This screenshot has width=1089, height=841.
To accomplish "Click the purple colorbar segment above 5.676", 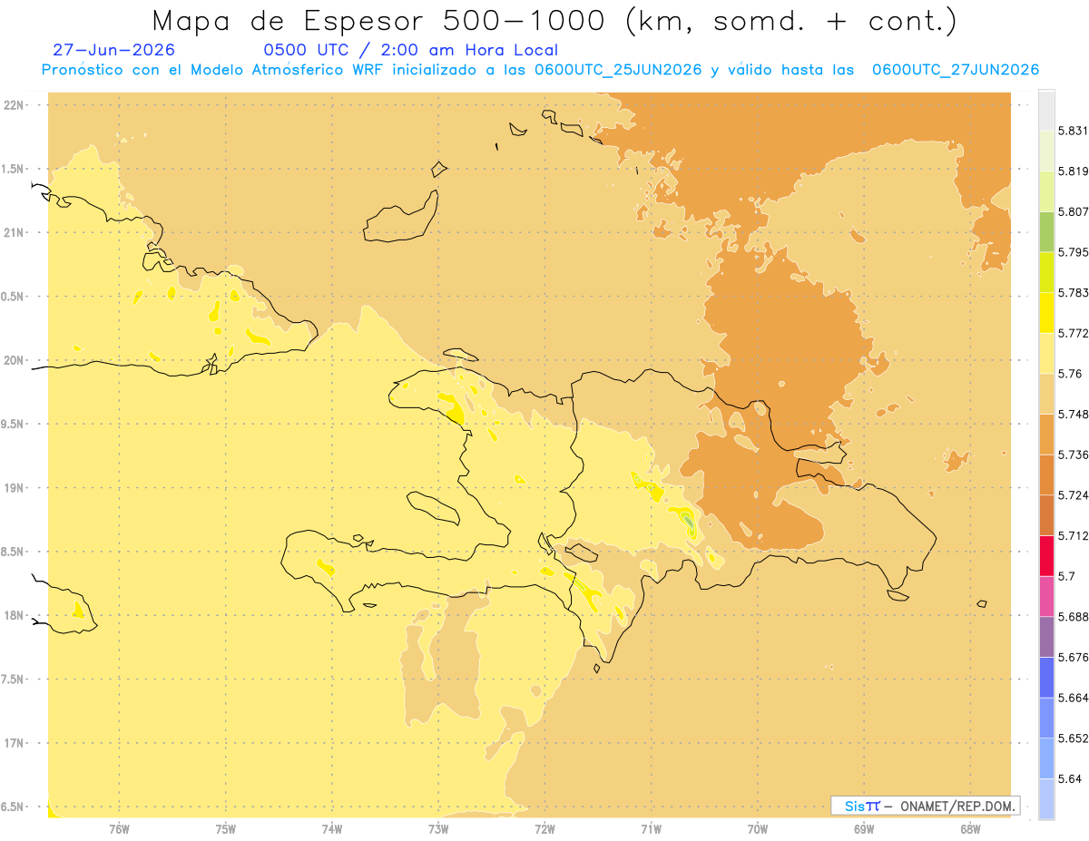I will (1046, 636).
